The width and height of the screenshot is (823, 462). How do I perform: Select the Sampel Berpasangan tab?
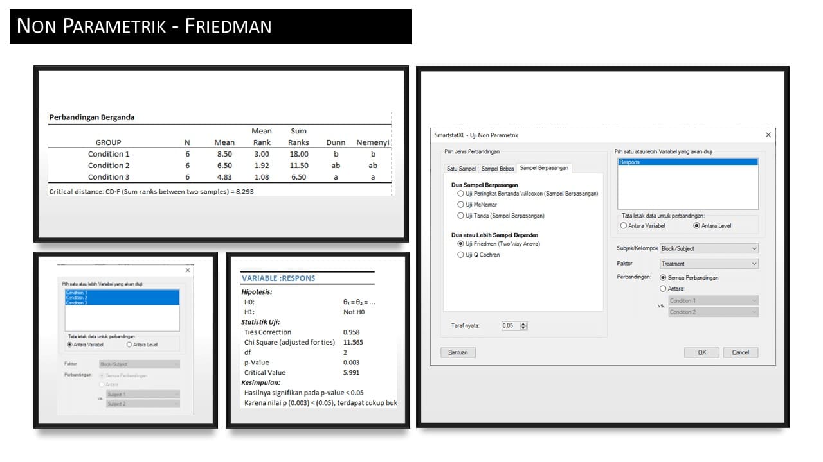pyautogui.click(x=544, y=168)
